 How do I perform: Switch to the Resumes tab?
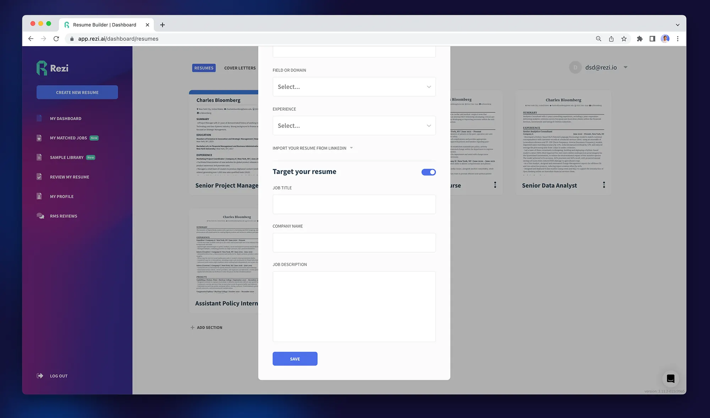[x=204, y=68]
